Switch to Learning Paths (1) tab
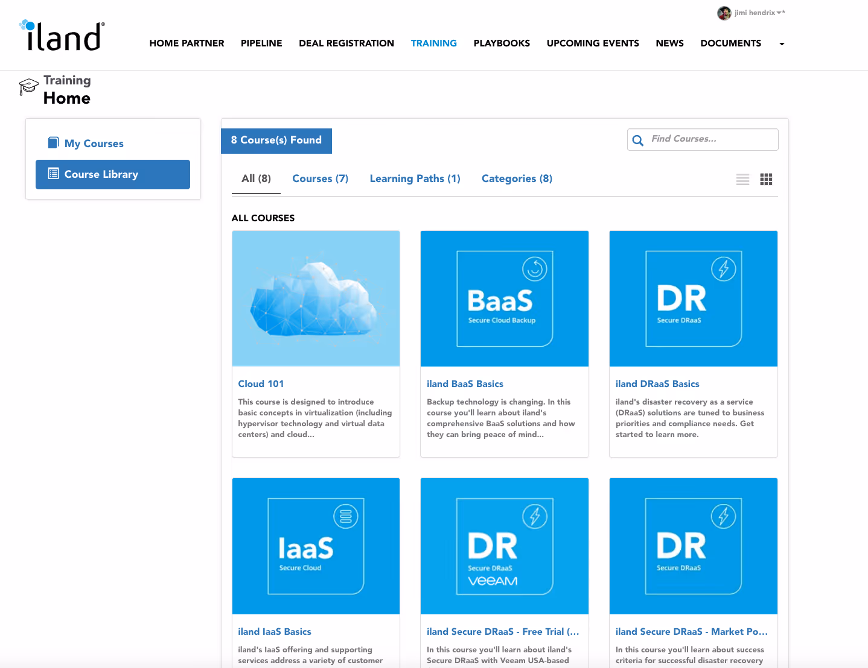This screenshot has width=868, height=668. click(x=415, y=178)
